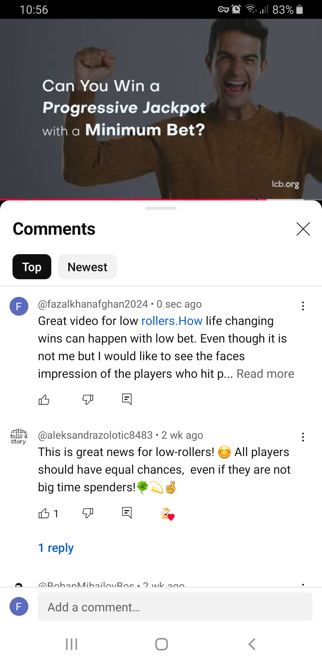Viewport: 322px width, 663px height.
Task: Tap Android recent apps button
Action: click(72, 644)
